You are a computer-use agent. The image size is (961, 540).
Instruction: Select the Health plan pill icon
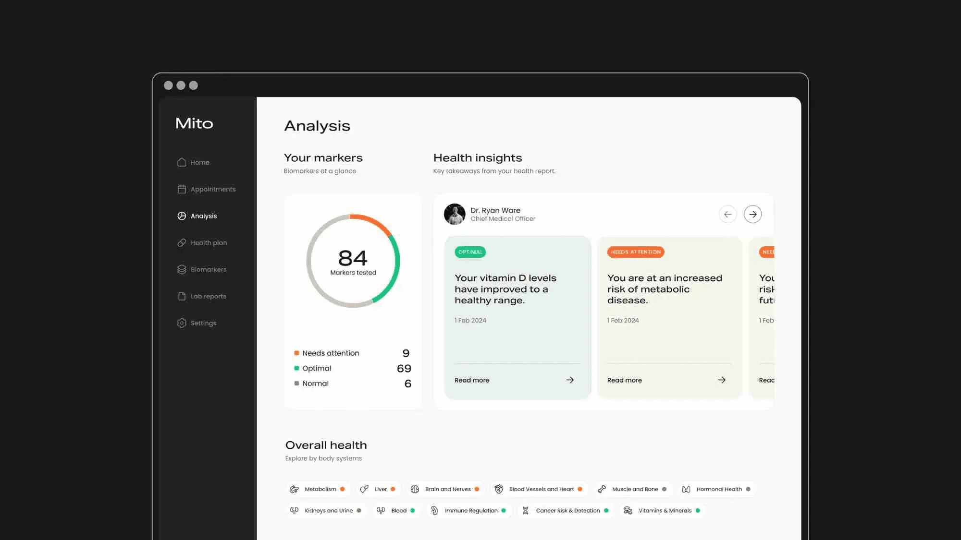(182, 242)
